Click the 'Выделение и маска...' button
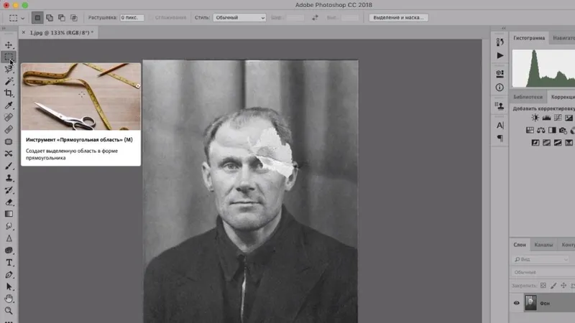 point(398,17)
